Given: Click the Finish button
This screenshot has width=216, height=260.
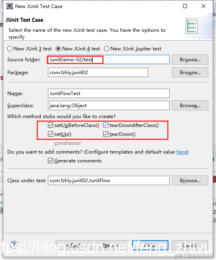Looking at the screenshot, I should pos(150,245).
